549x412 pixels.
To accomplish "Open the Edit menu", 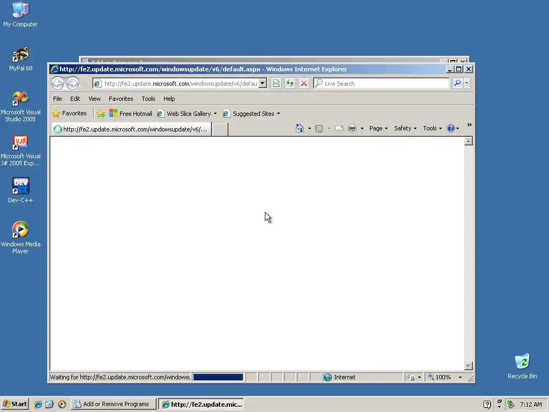I will click(75, 99).
